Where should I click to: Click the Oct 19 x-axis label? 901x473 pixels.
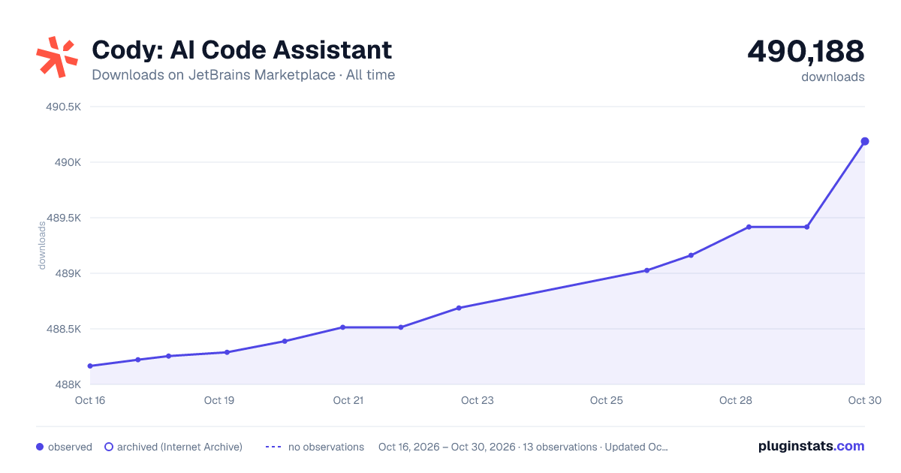click(219, 400)
